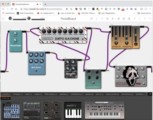This screenshot has width=153, height=120.
Task: Open the TUNER (1) tab
Action: point(38,94)
